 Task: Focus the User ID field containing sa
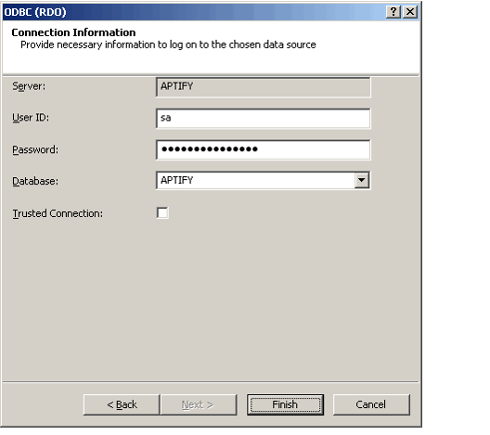coord(264,118)
